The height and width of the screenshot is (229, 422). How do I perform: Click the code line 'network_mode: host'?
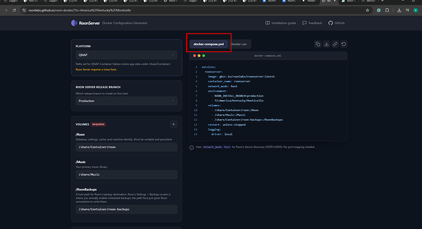click(x=223, y=86)
